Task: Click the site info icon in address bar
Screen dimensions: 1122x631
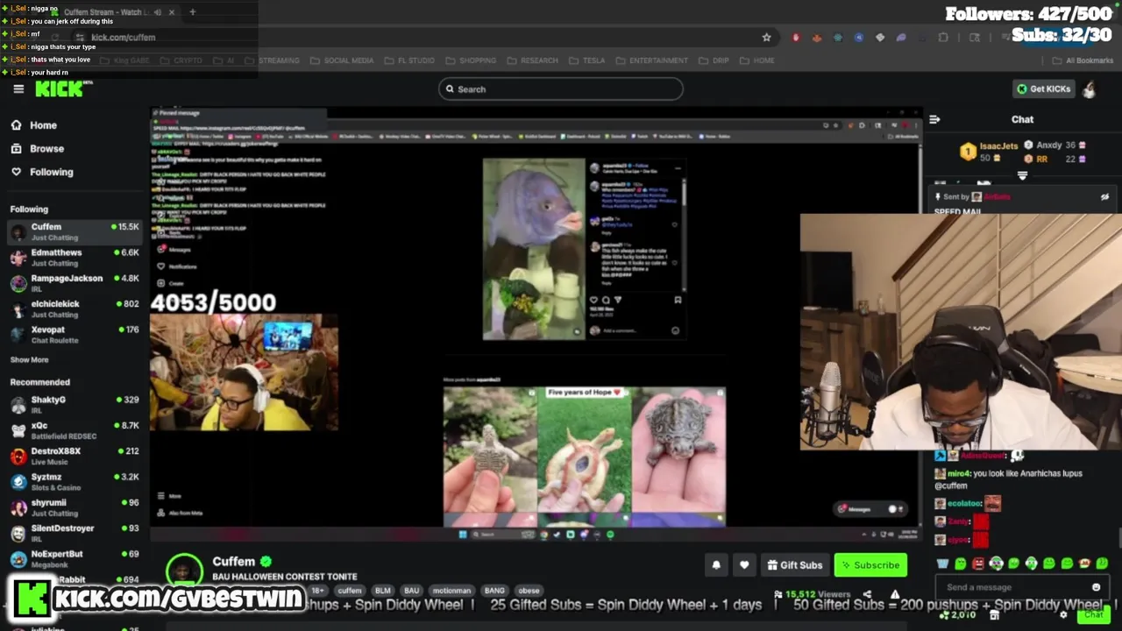Action: pos(80,37)
